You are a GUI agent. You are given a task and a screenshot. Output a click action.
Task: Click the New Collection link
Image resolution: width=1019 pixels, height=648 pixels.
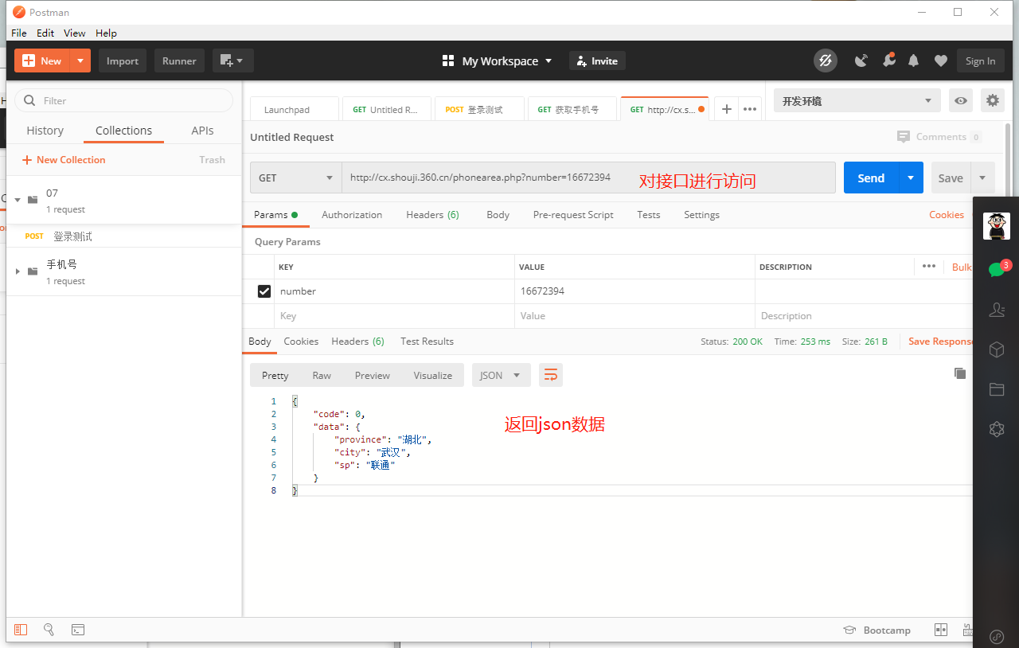pyautogui.click(x=64, y=159)
